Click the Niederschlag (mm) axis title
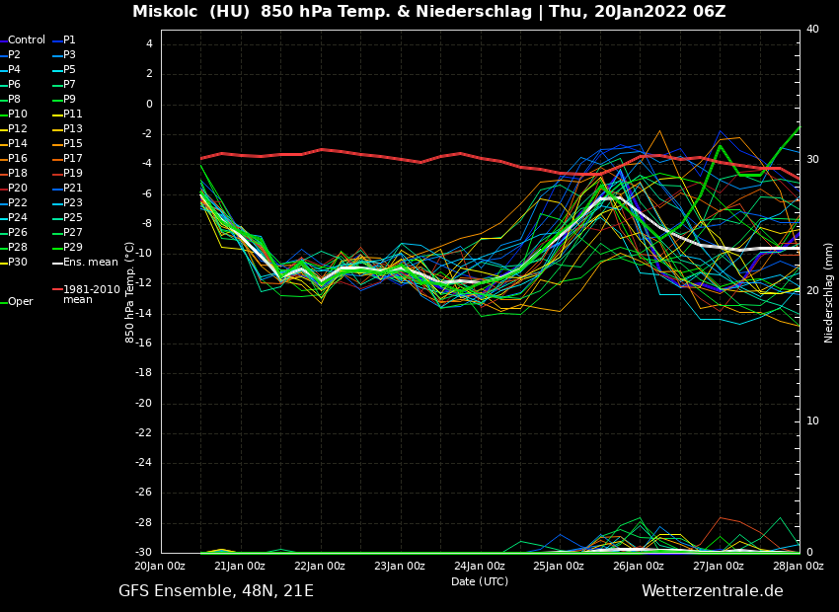839x612 pixels. click(x=829, y=292)
